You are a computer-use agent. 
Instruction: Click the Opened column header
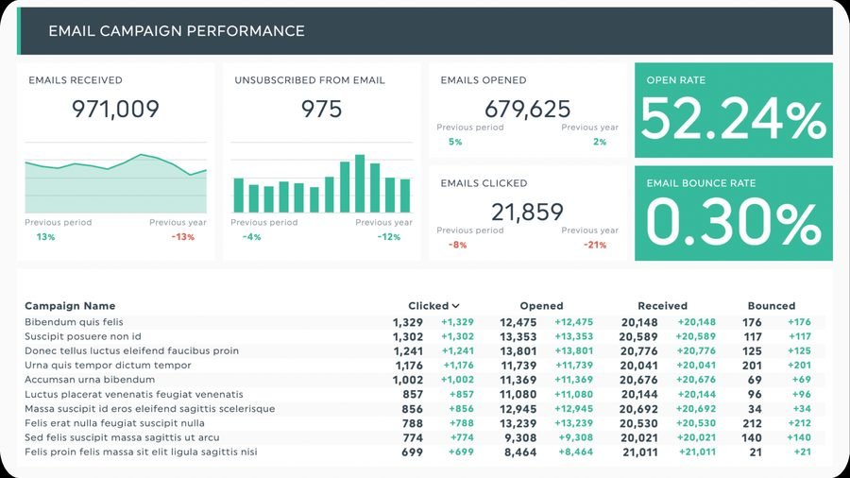541,306
